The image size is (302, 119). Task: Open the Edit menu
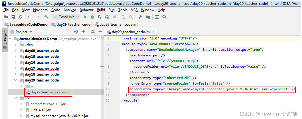[x=15, y=10]
